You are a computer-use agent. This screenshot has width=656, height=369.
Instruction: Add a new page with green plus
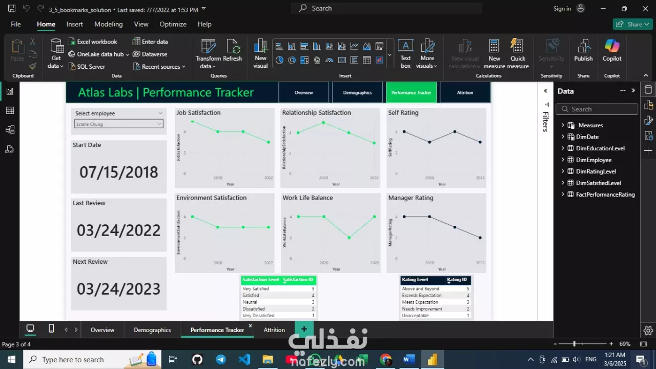tap(304, 329)
